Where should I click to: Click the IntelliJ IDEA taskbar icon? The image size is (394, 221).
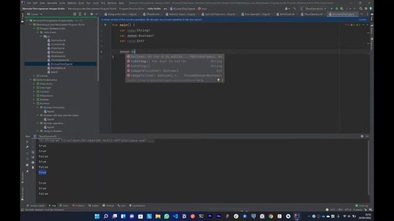[297, 216]
